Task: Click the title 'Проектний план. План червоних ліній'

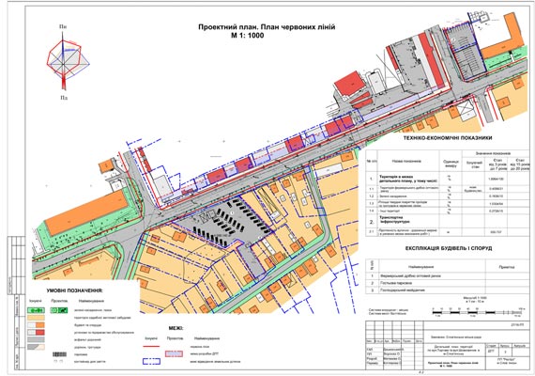Action: 267,27
